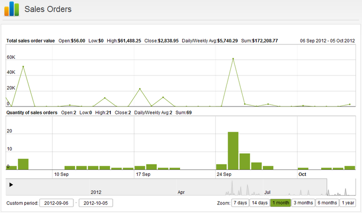
Task: Click the first peak point near 50K
Action: 23,67
